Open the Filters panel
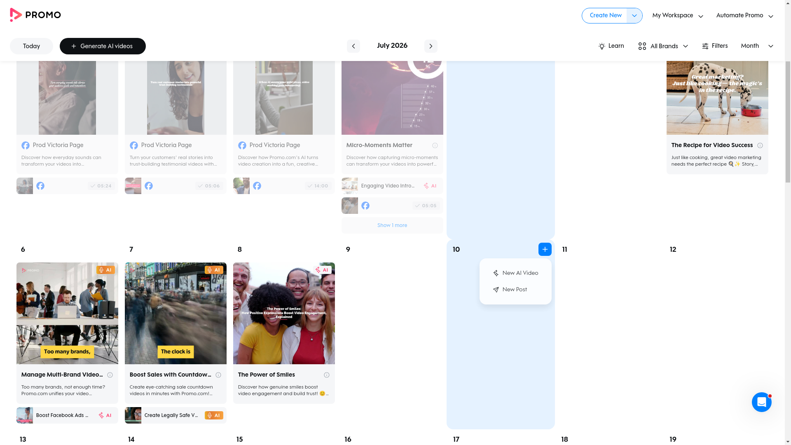This screenshot has height=445, width=791. click(715, 46)
